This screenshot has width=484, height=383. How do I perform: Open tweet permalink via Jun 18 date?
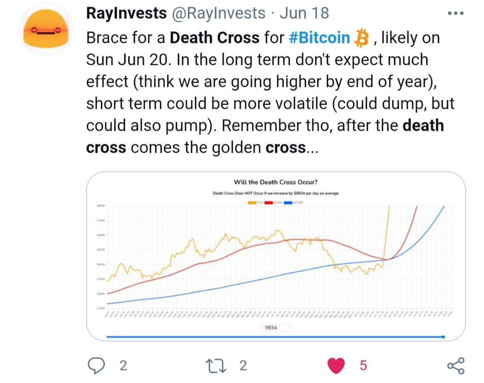click(304, 13)
